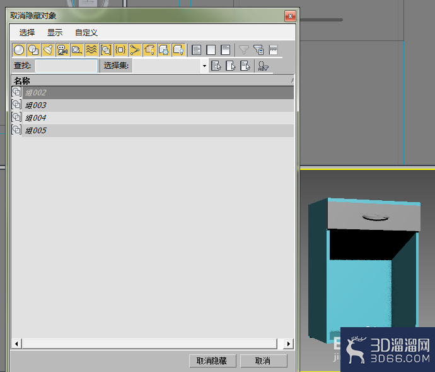Viewport: 435px width, 372px height.
Task: Click the plain funnel filter icon
Action: tap(244, 50)
